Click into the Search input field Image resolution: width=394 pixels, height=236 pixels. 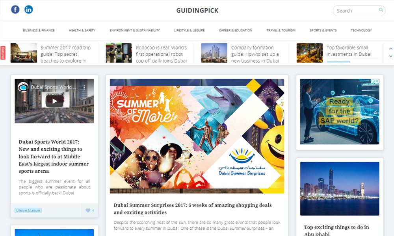357,11
